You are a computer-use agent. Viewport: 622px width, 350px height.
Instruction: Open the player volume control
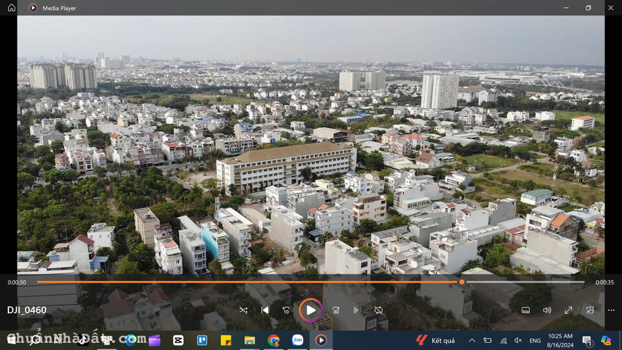tap(547, 310)
